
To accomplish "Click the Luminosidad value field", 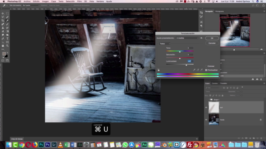I will click(x=190, y=61).
